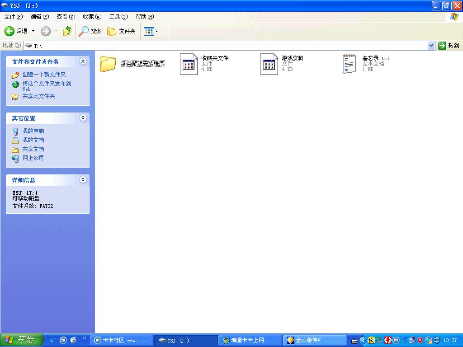Click the new folder icon beside 创建一个新文件夹
Screen dimensions: 463x347
[15, 75]
